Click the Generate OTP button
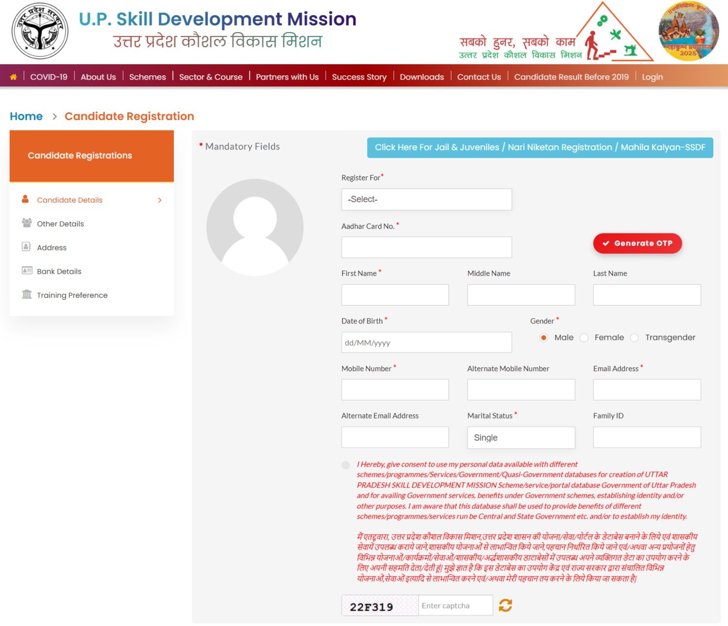 pyautogui.click(x=637, y=243)
